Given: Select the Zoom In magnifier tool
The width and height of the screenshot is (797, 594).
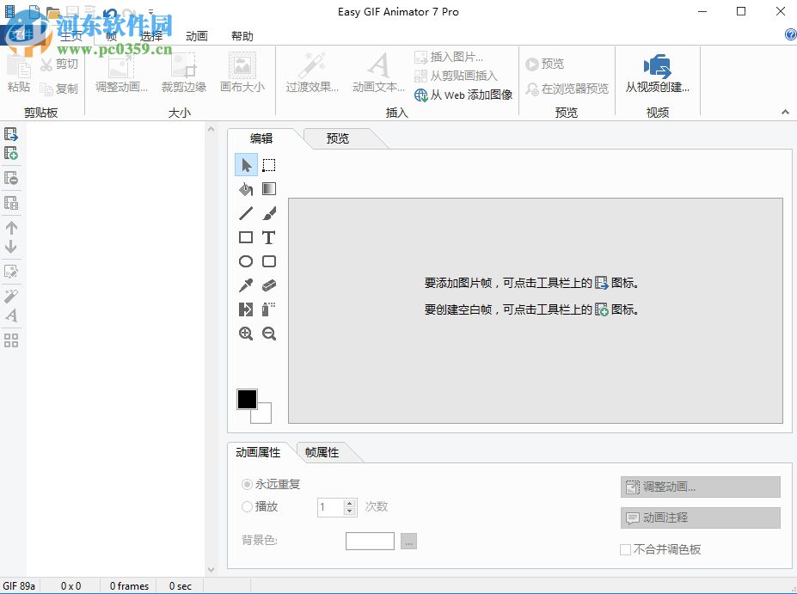Looking at the screenshot, I should (245, 334).
